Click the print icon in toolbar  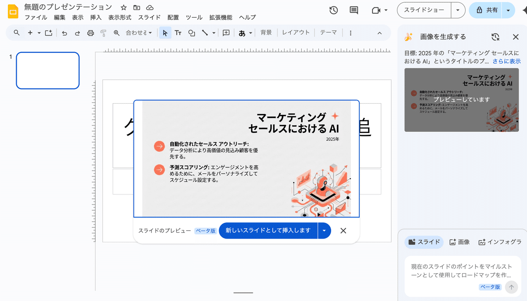coord(90,33)
